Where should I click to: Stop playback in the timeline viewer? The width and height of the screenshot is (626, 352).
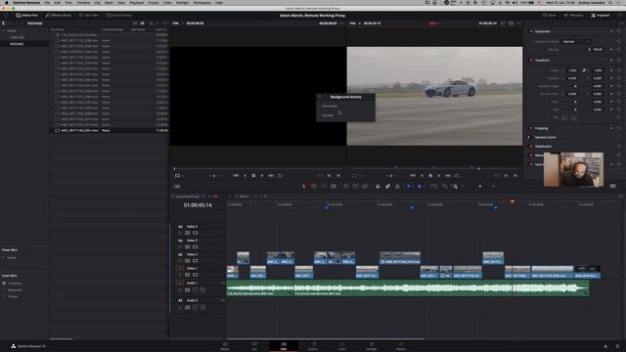(430, 176)
